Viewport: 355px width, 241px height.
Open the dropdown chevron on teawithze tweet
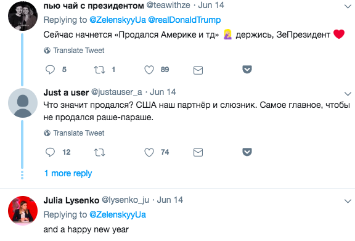348,6
